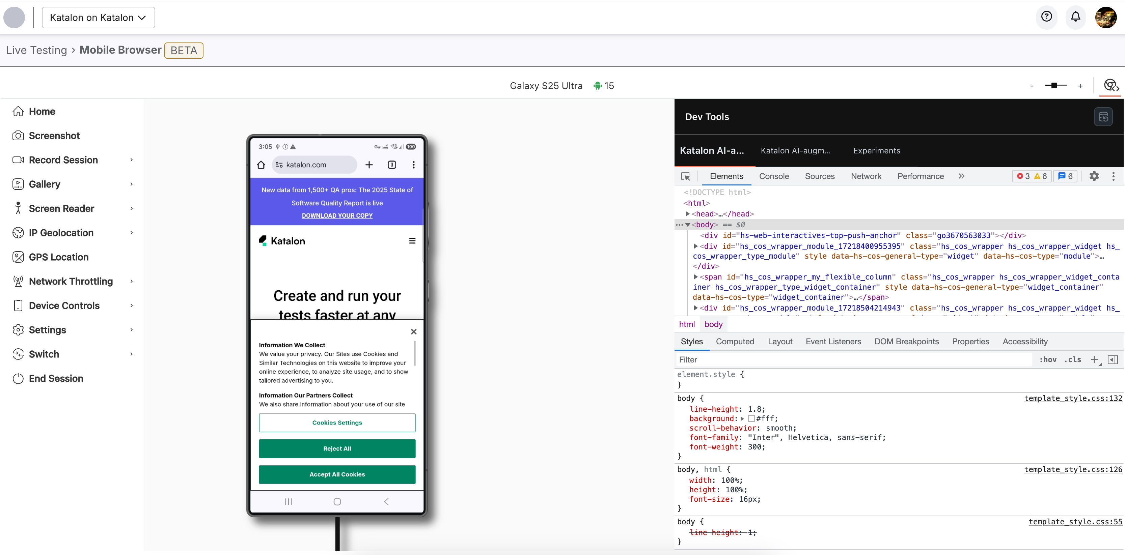Select the element picker tool in DevTools

pos(686,176)
